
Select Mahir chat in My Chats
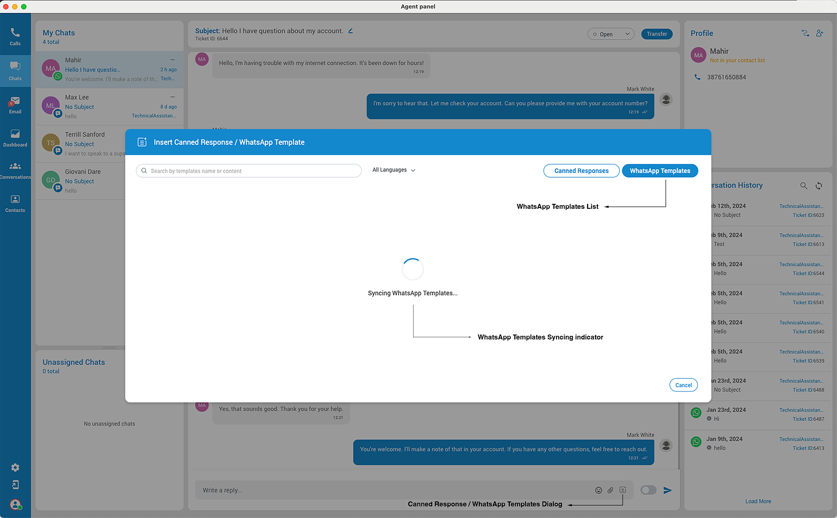point(109,69)
